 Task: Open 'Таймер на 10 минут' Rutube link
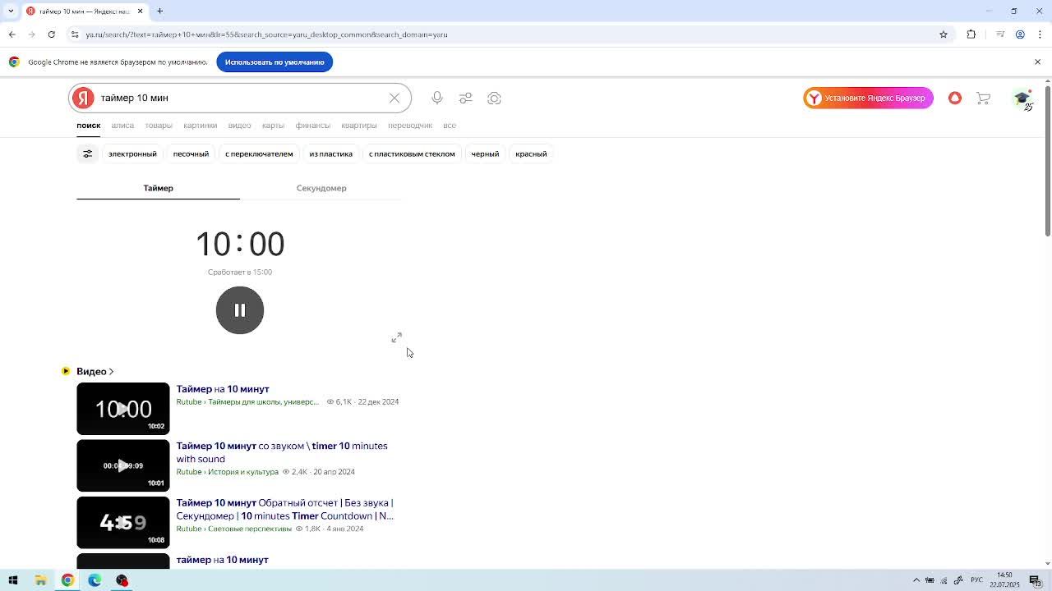(223, 389)
